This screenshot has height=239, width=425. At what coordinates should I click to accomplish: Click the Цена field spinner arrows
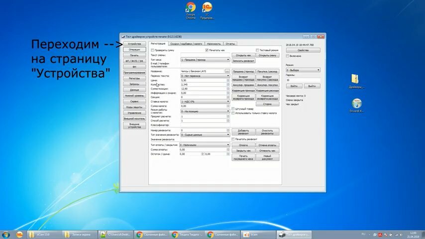pyautogui.click(x=228, y=80)
